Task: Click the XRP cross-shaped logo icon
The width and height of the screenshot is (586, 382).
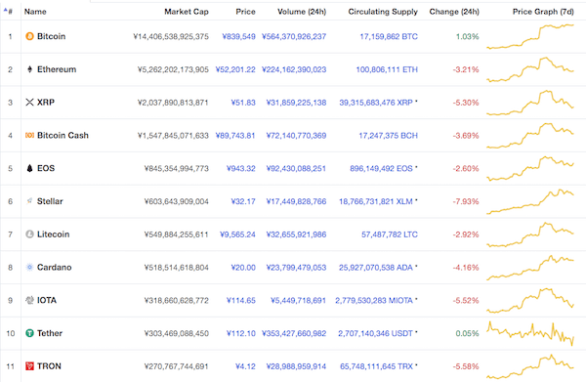Action: coord(29,102)
